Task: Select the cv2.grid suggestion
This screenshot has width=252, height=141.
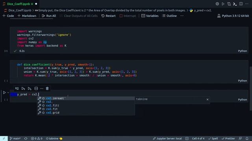Action: (86, 113)
